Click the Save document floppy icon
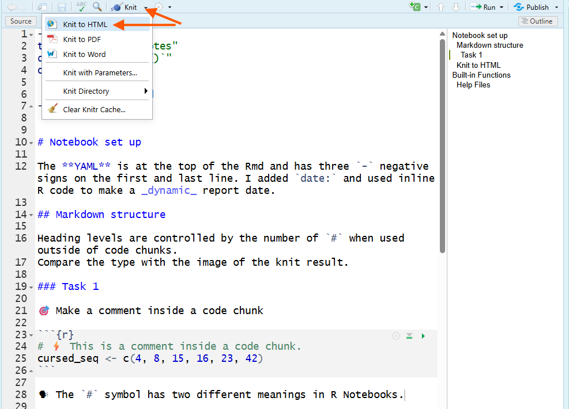569x409 pixels. [62, 7]
